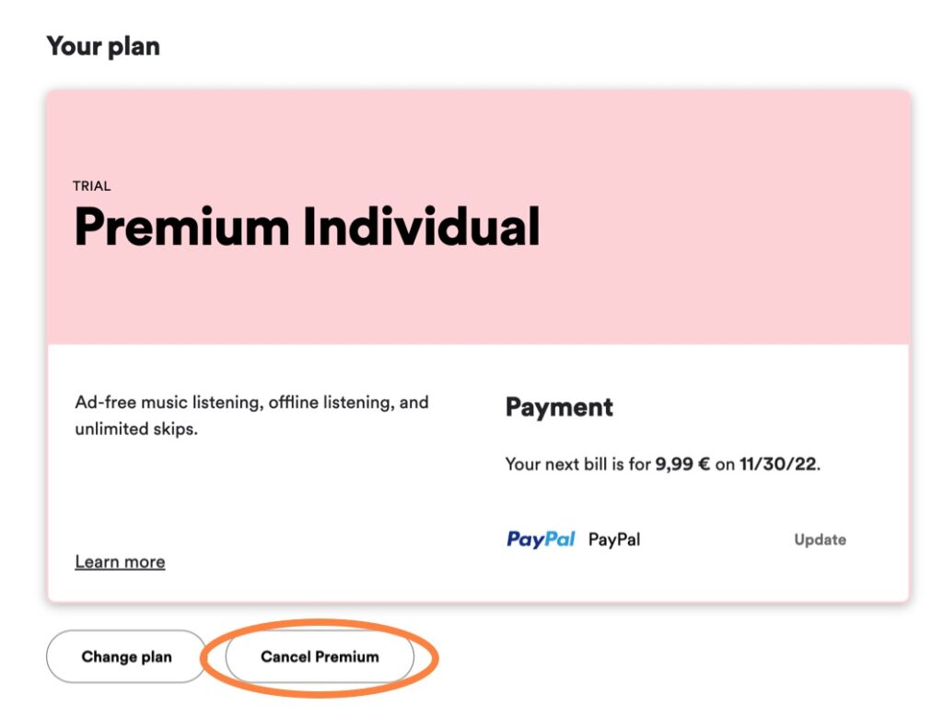
Task: Click the Payment section heading
Action: [559, 407]
